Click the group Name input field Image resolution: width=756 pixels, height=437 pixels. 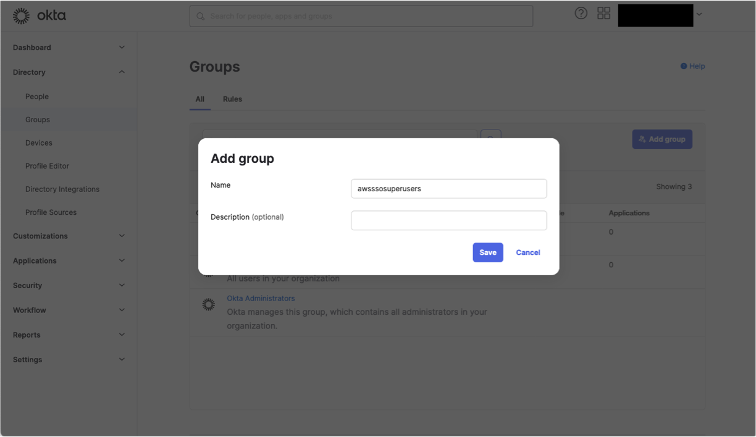(448, 188)
